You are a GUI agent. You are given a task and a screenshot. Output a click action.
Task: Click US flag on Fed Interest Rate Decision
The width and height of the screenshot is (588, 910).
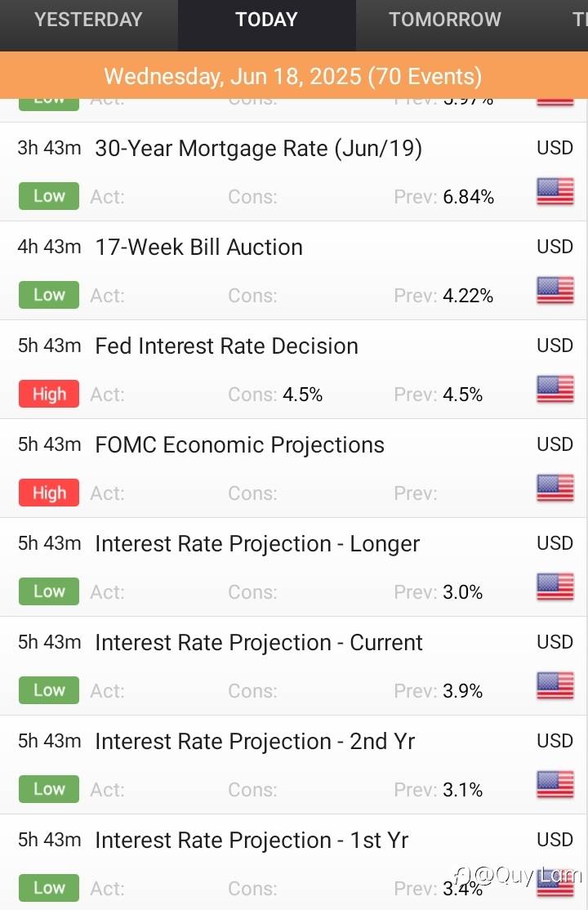[555, 390]
